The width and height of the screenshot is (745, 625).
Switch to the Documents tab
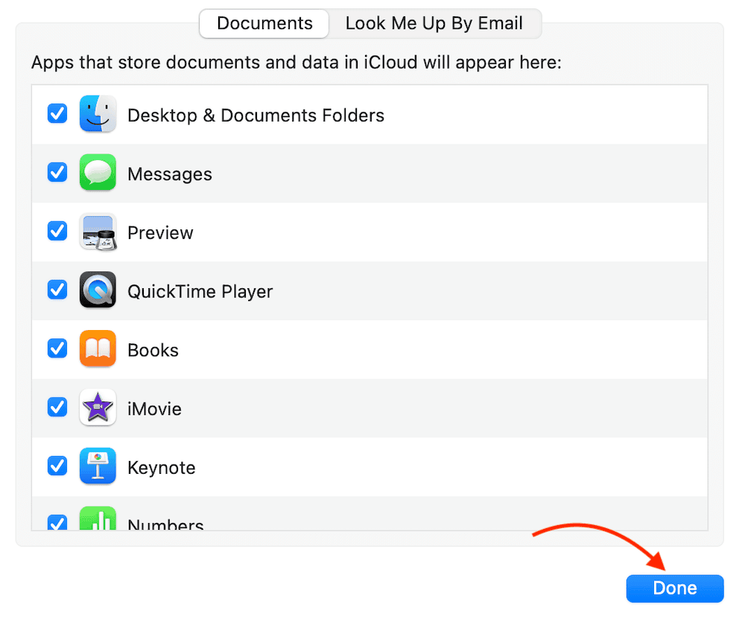[x=264, y=23]
